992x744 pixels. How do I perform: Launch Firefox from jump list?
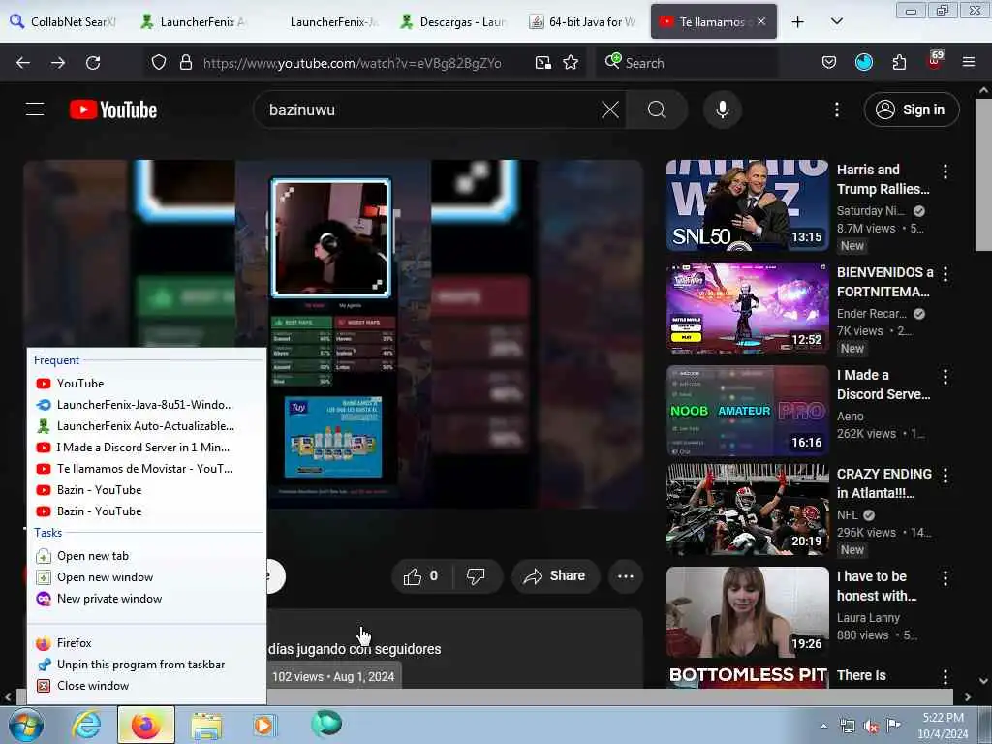(x=147, y=643)
